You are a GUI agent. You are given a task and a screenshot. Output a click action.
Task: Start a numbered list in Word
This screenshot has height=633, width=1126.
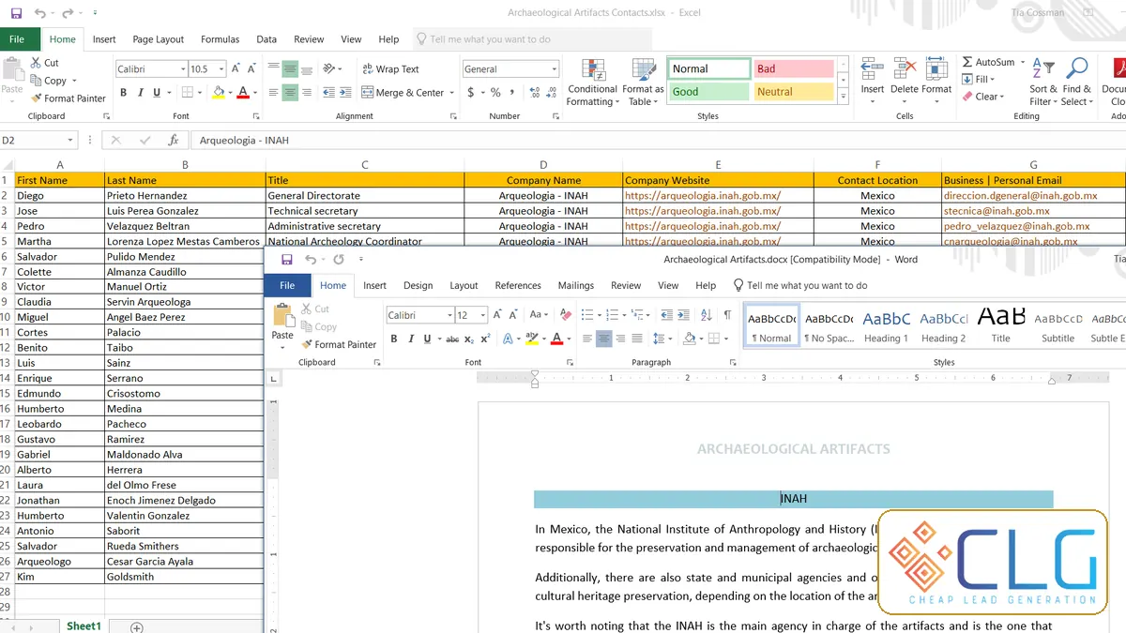612,315
